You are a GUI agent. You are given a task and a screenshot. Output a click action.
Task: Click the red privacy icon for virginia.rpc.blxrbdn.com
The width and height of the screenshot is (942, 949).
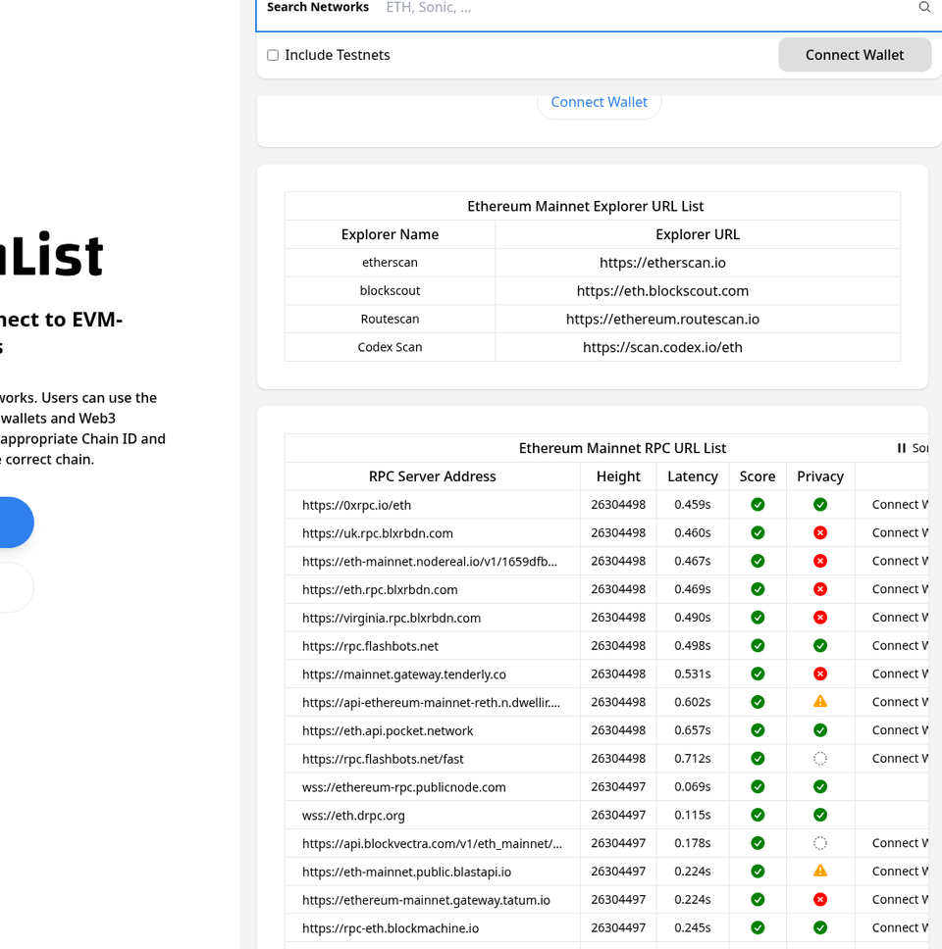point(820,618)
